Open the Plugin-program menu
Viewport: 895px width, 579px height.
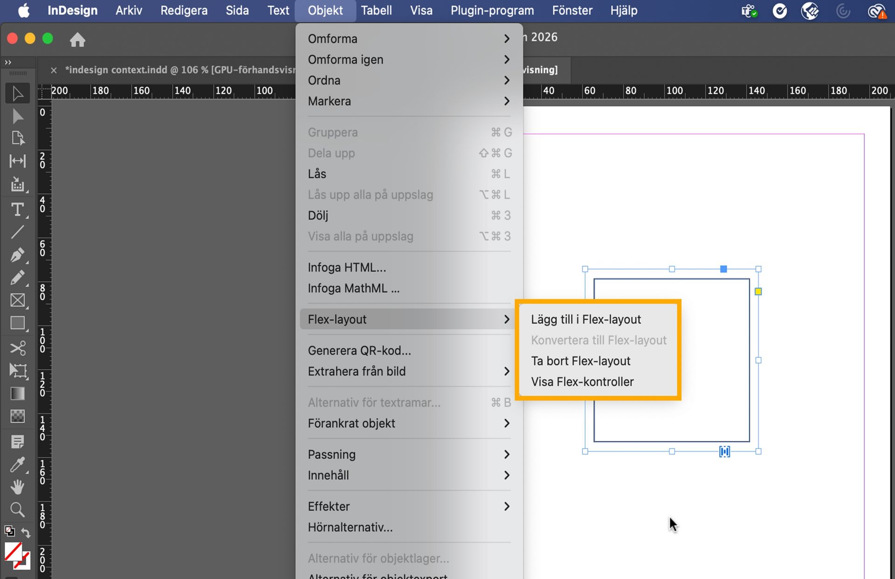[x=491, y=10]
